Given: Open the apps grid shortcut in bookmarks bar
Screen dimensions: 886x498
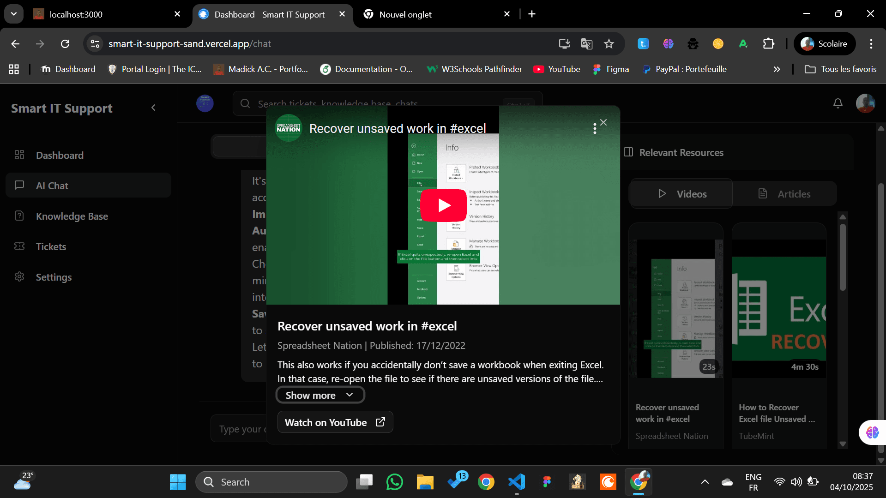Looking at the screenshot, I should [x=14, y=69].
